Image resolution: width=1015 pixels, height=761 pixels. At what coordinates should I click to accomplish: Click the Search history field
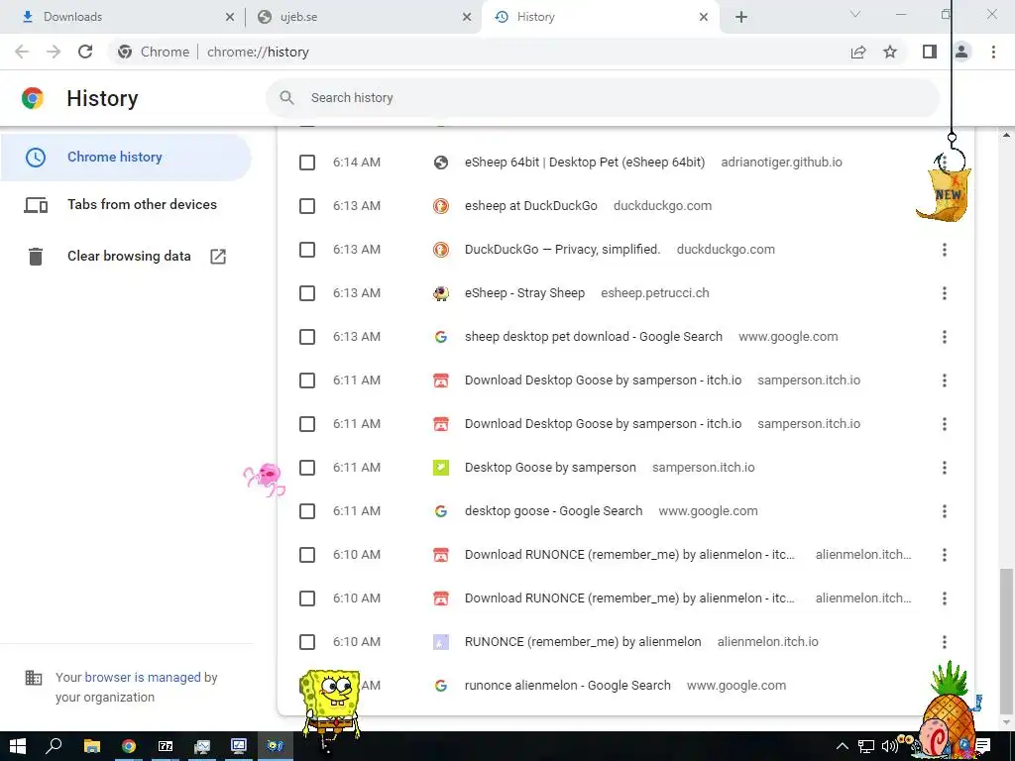tap(602, 98)
